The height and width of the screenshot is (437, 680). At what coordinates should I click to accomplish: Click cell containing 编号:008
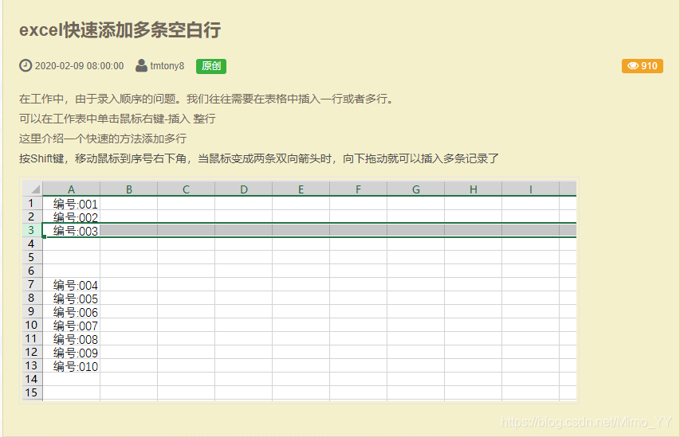point(72,338)
